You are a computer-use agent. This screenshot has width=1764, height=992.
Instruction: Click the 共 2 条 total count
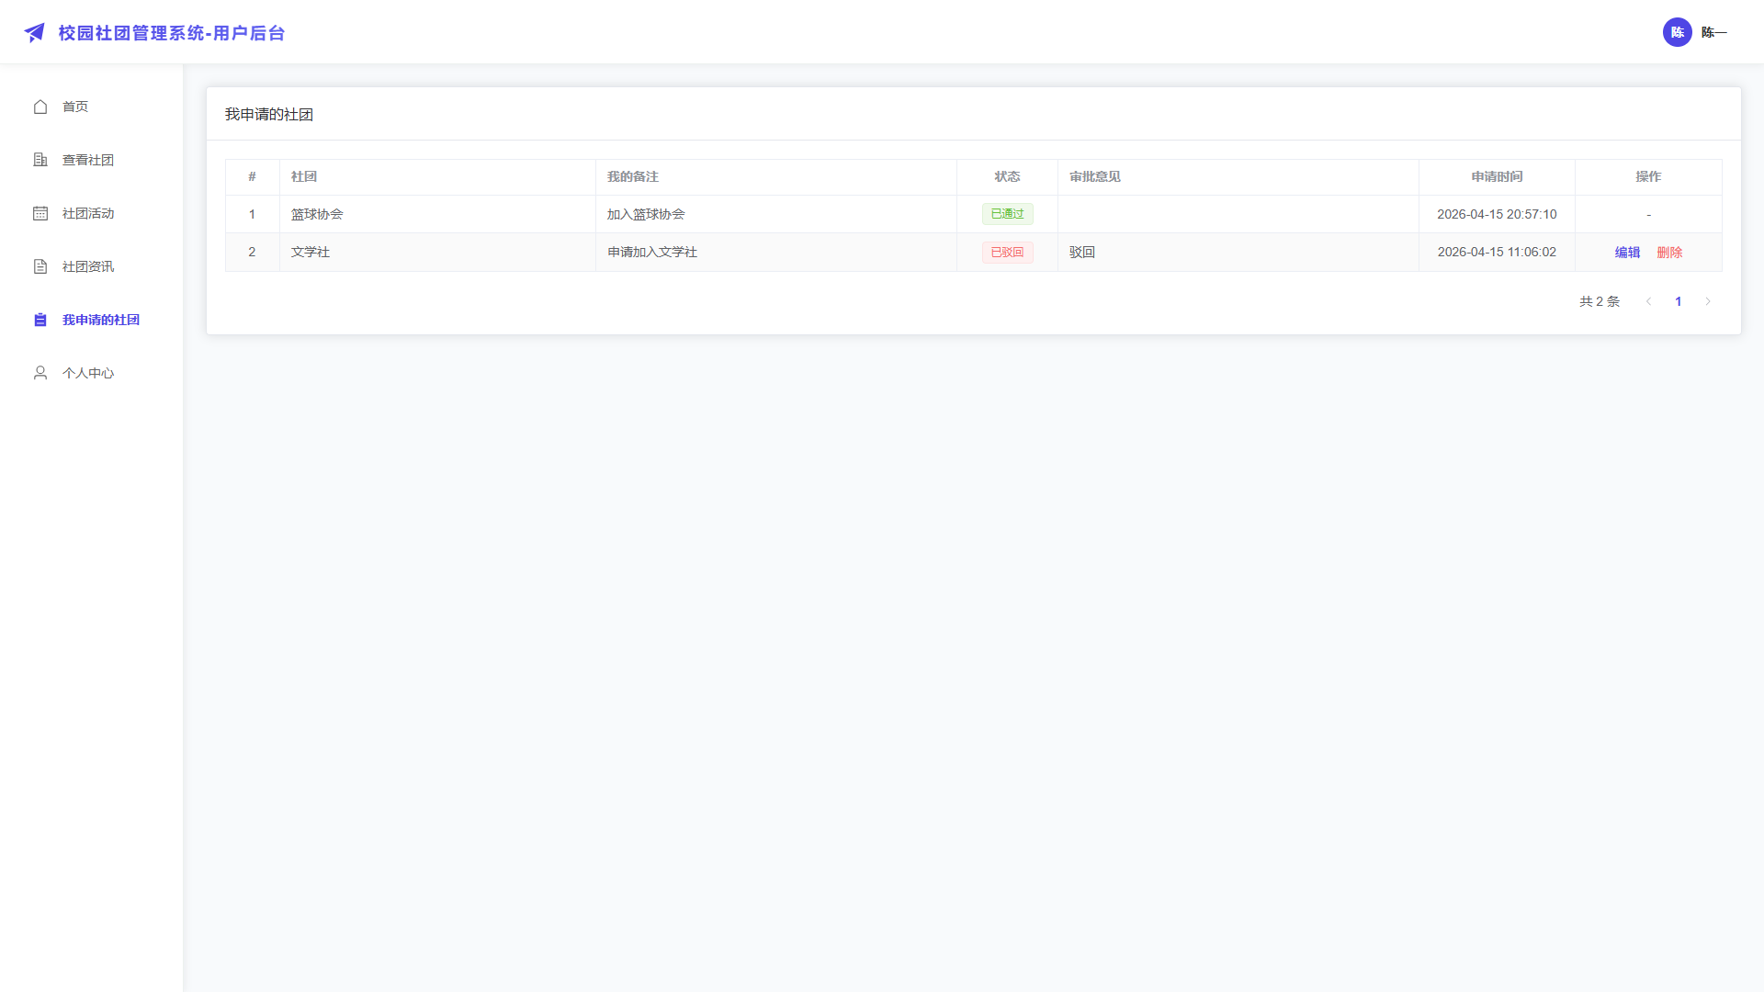click(1600, 301)
